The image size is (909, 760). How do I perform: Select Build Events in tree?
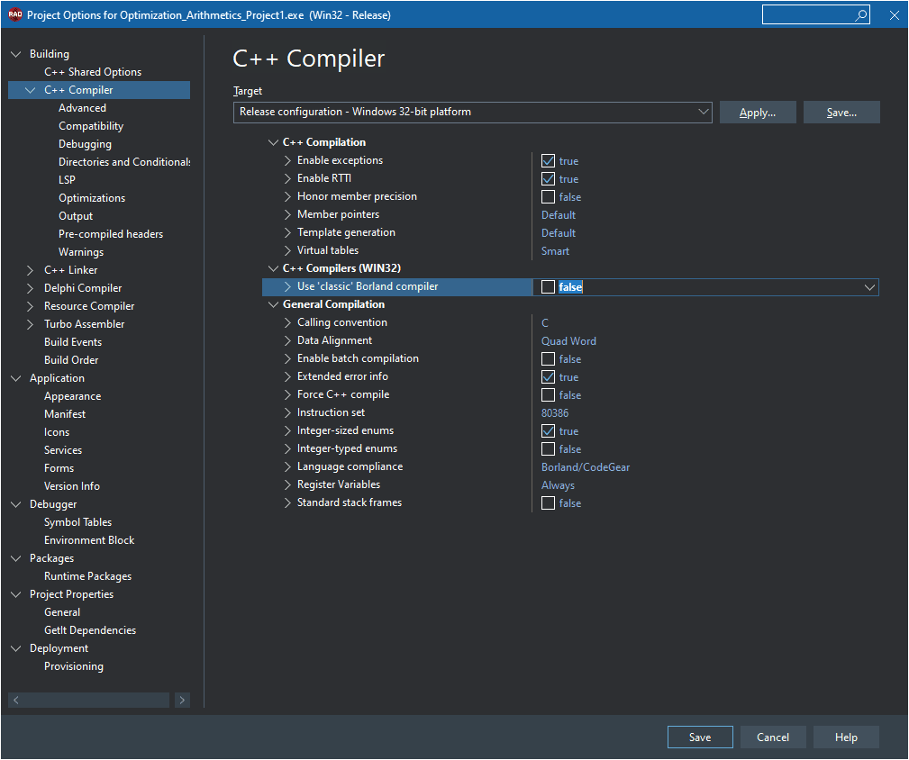(x=73, y=342)
